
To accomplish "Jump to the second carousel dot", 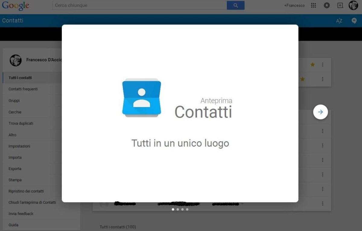I will pyautogui.click(x=177, y=209).
